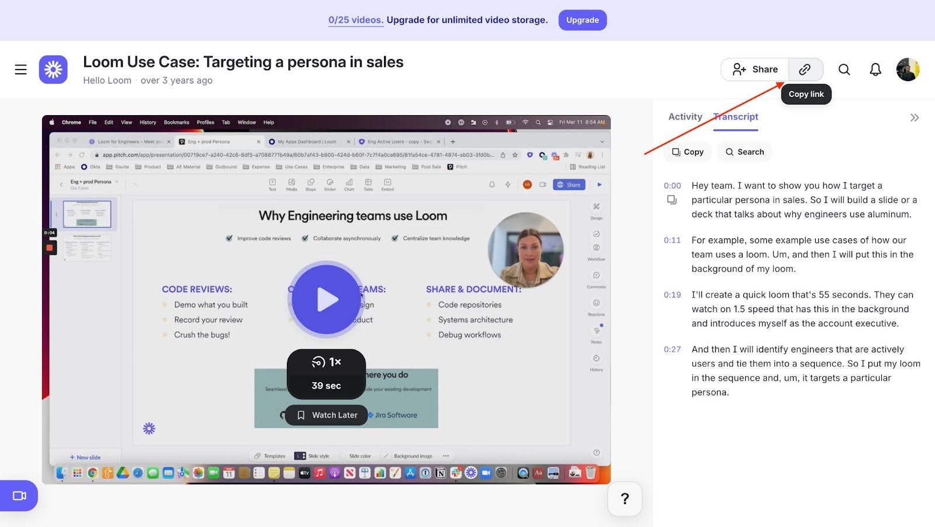The height and width of the screenshot is (527, 935).
Task: Click the Upgrade button in the banner
Action: click(x=583, y=20)
